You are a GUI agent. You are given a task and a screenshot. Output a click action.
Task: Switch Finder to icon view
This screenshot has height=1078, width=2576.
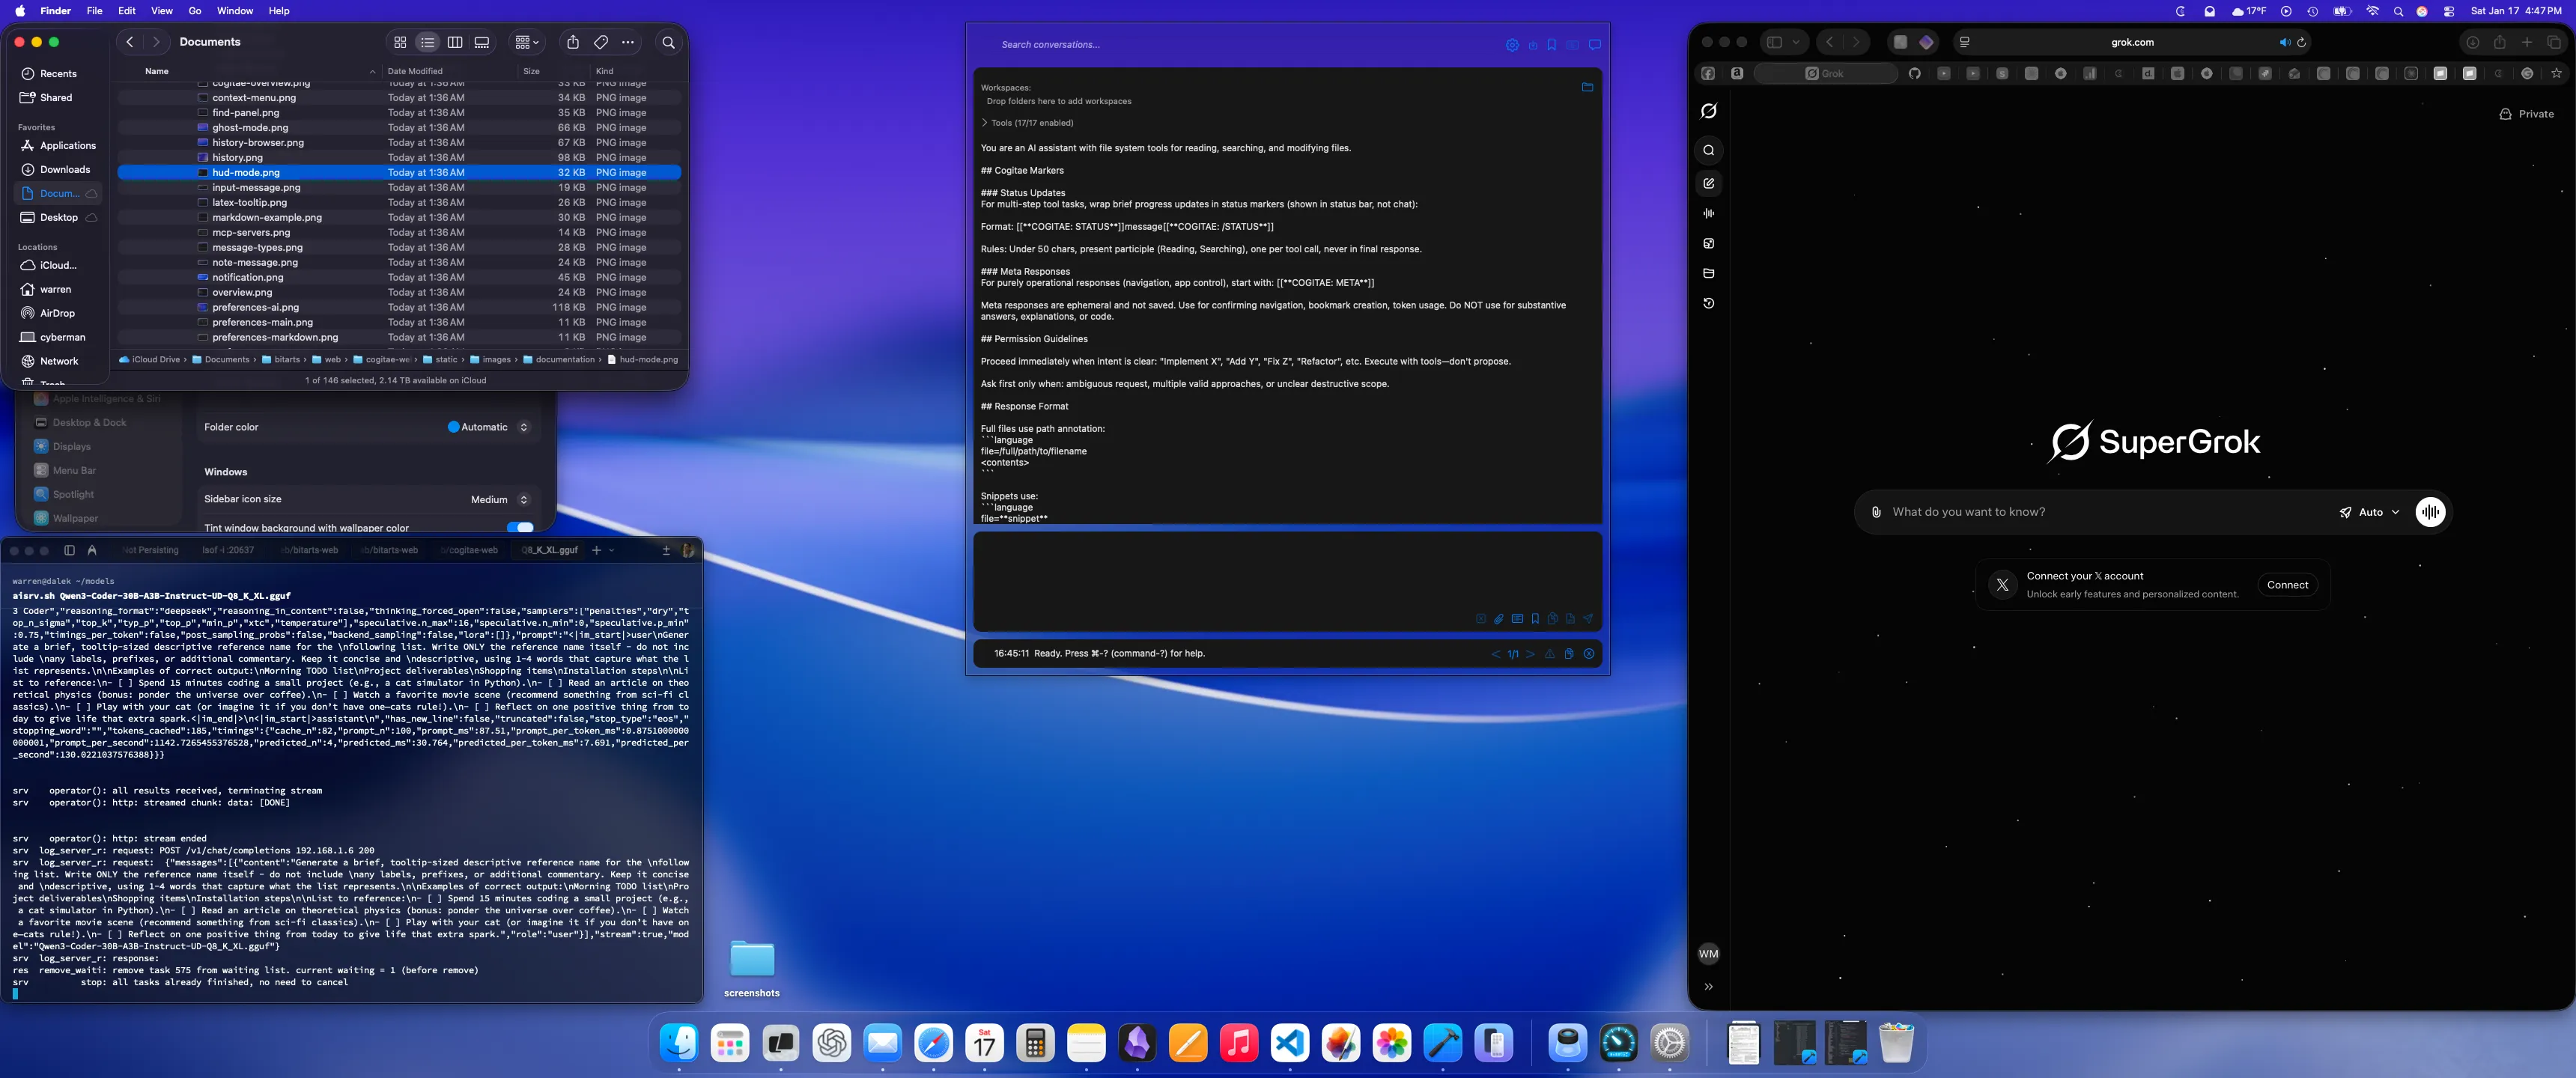pos(400,42)
